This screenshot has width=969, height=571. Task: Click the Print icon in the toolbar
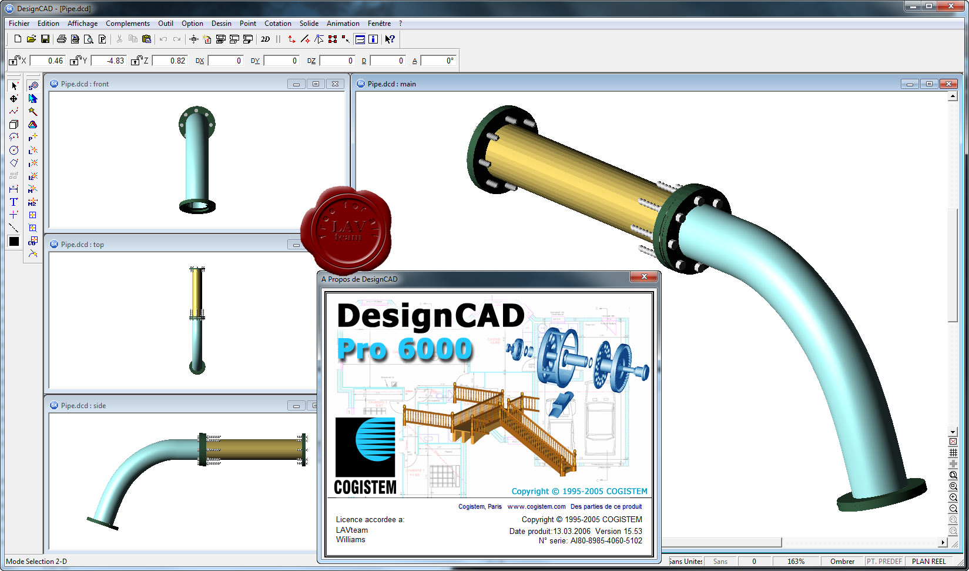[62, 39]
